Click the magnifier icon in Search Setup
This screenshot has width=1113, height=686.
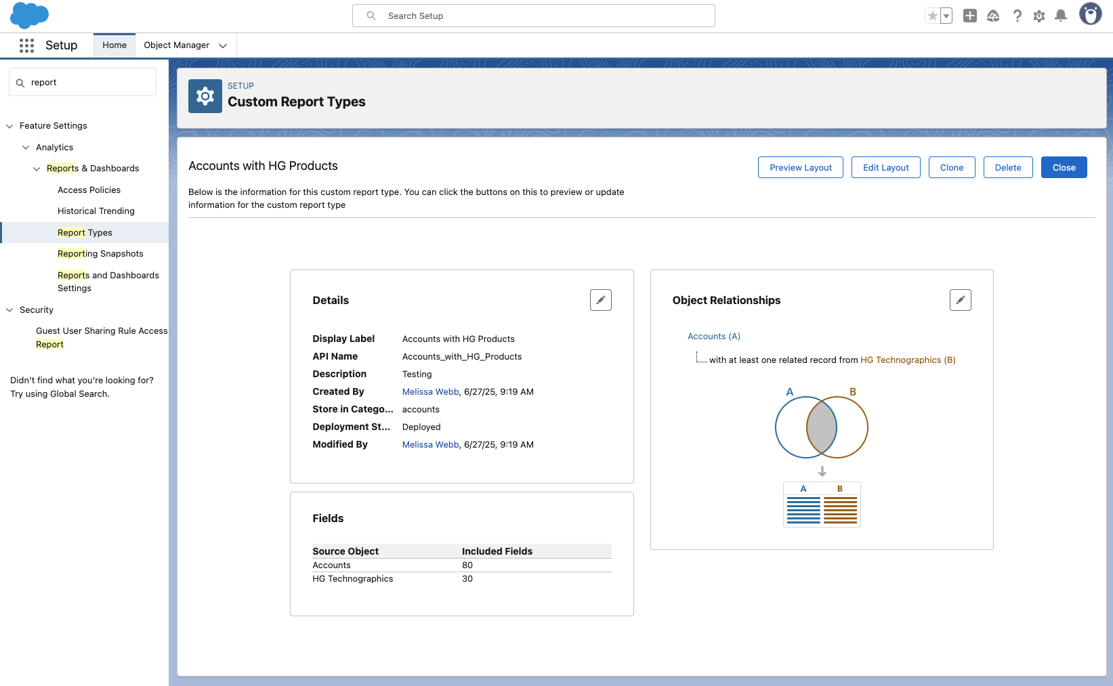click(x=371, y=16)
